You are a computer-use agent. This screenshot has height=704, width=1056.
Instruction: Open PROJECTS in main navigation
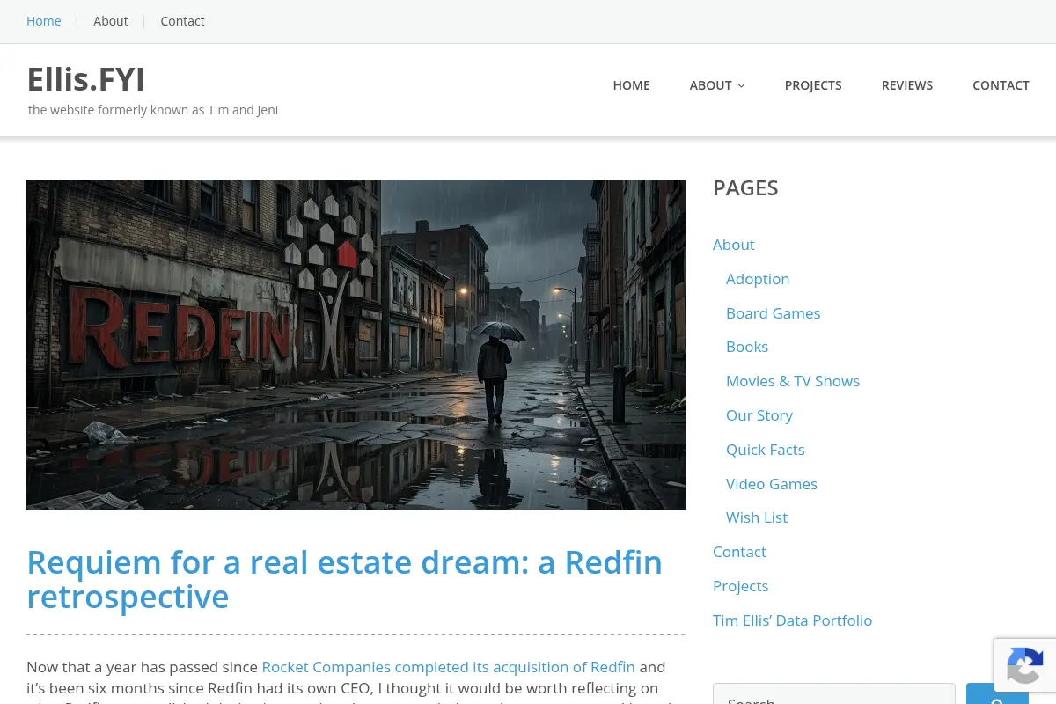(813, 85)
